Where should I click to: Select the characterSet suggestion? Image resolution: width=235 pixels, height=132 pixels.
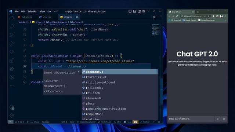pos(120,77)
